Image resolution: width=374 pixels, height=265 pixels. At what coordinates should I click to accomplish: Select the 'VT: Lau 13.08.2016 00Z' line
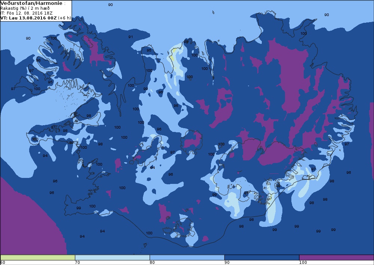coord(29,18)
